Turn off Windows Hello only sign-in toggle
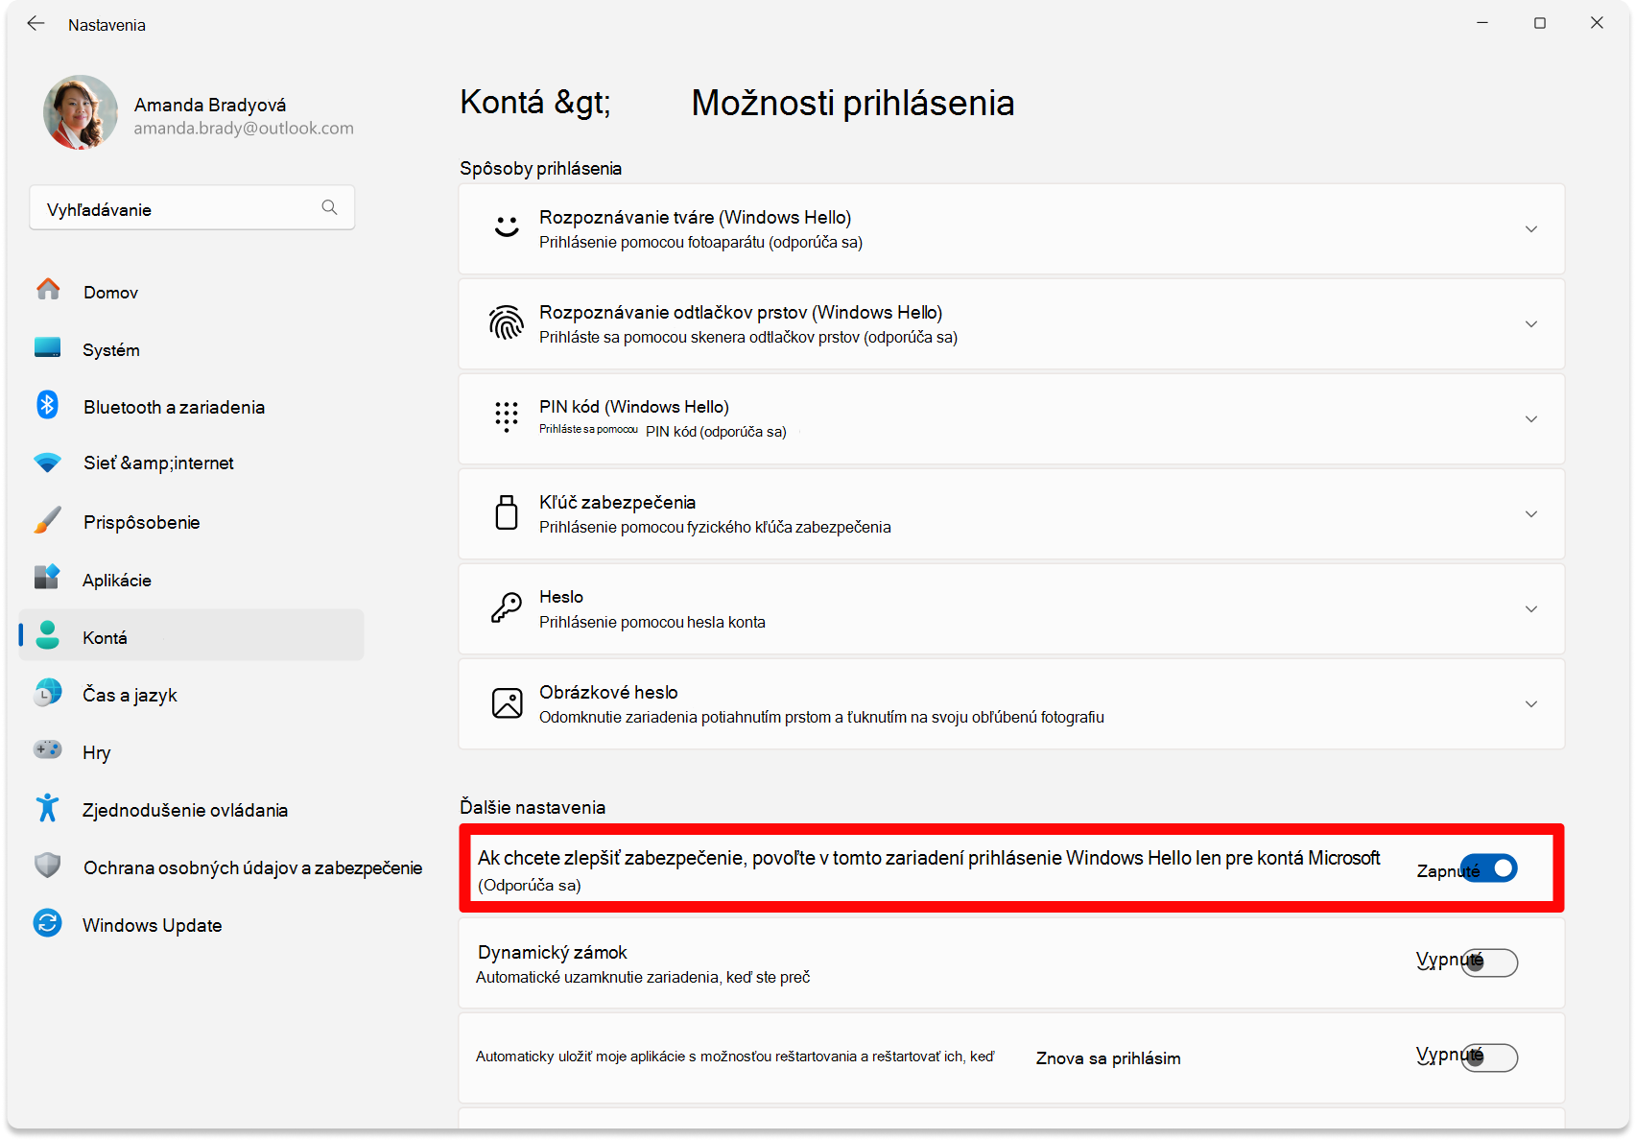 (x=1489, y=868)
